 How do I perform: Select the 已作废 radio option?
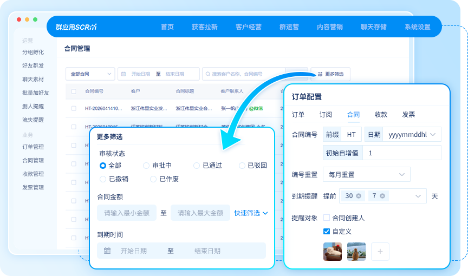pyautogui.click(x=153, y=179)
